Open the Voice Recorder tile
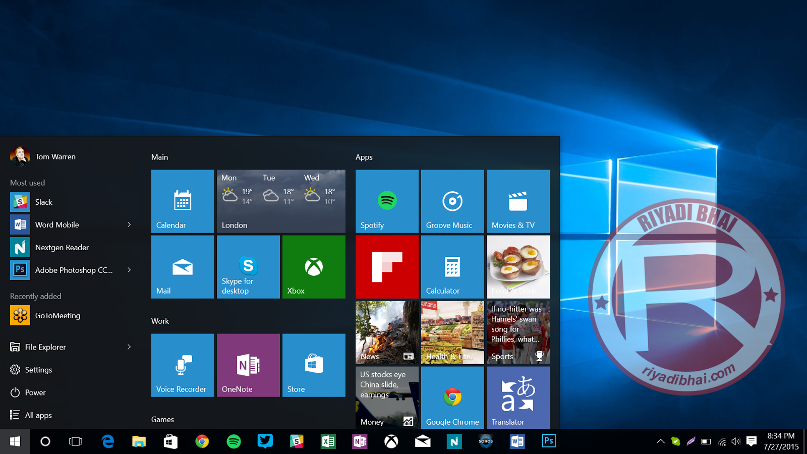This screenshot has width=807, height=454. click(x=183, y=365)
